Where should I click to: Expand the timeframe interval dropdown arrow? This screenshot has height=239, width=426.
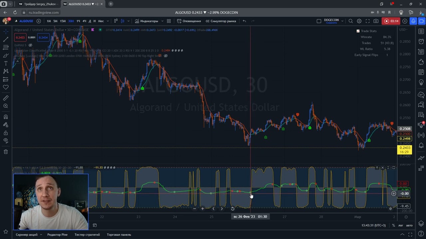[x=108, y=21]
